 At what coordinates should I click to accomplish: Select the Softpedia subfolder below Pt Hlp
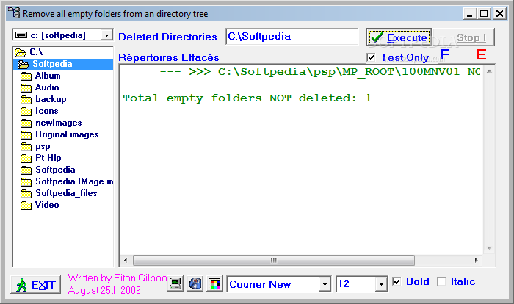click(48, 170)
